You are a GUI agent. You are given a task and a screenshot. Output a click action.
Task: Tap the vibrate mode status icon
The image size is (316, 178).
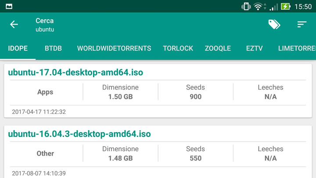pos(246,7)
